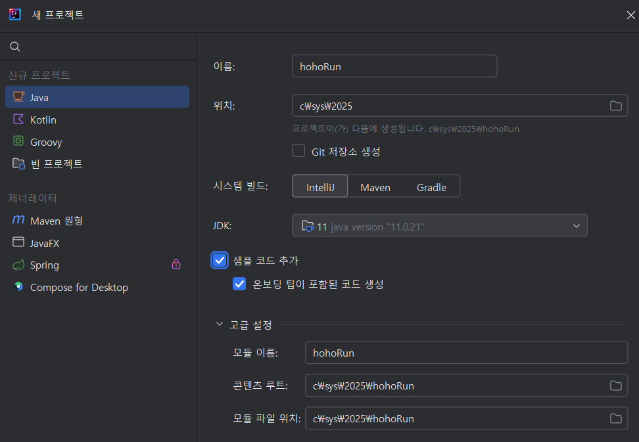Browse folder for 위치 field
The image size is (639, 442).
(616, 106)
